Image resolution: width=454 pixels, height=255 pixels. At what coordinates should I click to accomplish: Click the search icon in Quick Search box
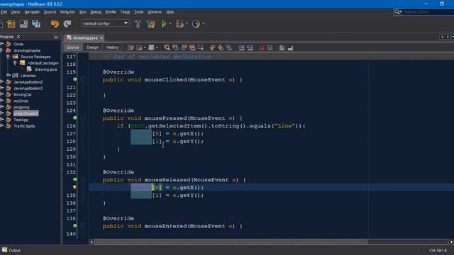[398, 12]
